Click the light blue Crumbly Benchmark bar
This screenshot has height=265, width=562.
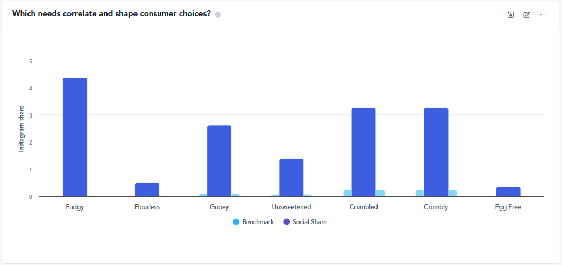pyautogui.click(x=419, y=194)
